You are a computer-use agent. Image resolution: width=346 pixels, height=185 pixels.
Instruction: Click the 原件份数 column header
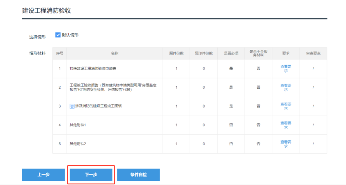tap(176, 53)
